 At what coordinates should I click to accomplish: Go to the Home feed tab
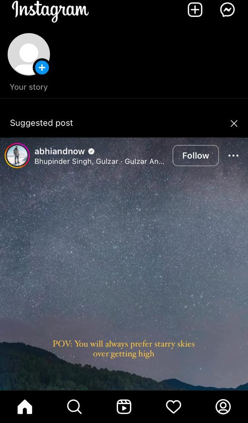(x=25, y=406)
